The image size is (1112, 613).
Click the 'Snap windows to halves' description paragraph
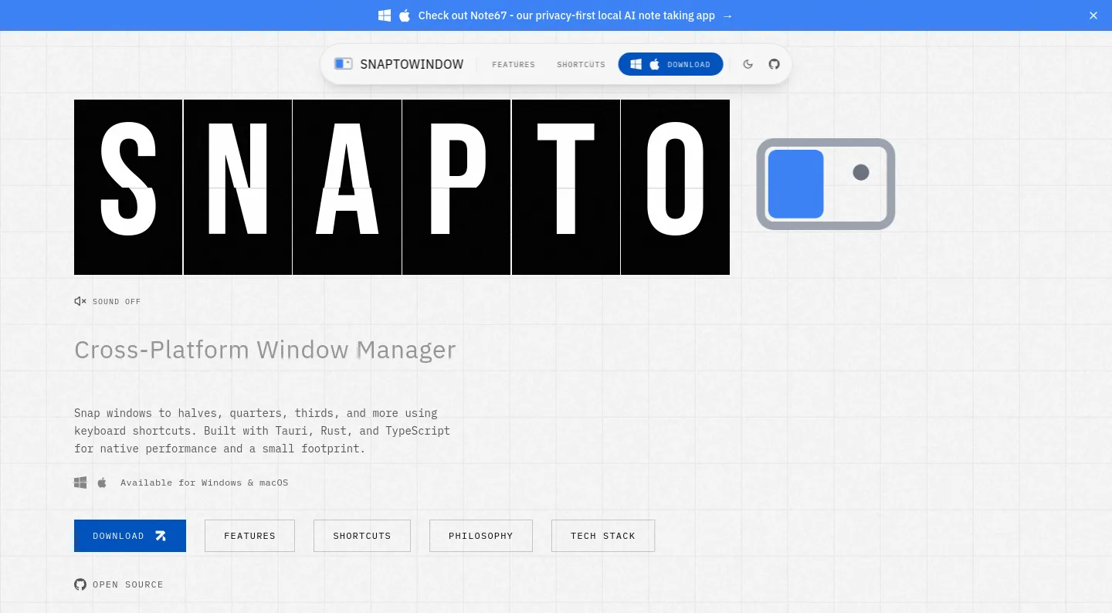coord(263,431)
